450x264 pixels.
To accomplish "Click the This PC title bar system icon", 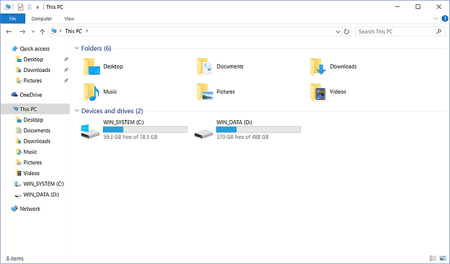I will [x=7, y=7].
